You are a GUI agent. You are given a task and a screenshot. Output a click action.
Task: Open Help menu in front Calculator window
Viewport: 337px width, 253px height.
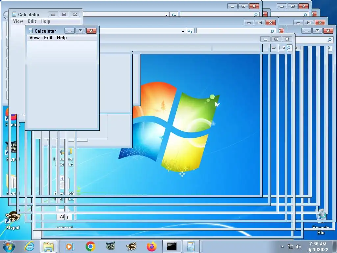[x=62, y=38]
